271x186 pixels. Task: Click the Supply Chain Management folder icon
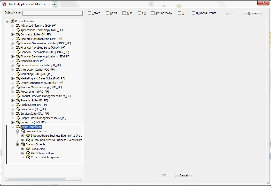[x=18, y=118]
